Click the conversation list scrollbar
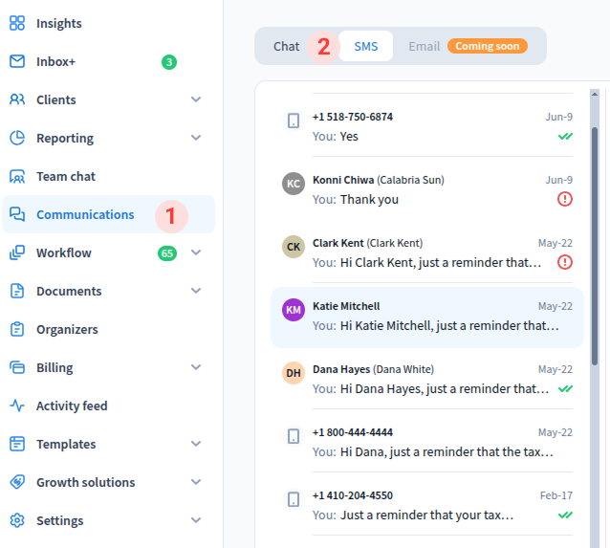Screen dimensions: 610x548 pos(595,239)
